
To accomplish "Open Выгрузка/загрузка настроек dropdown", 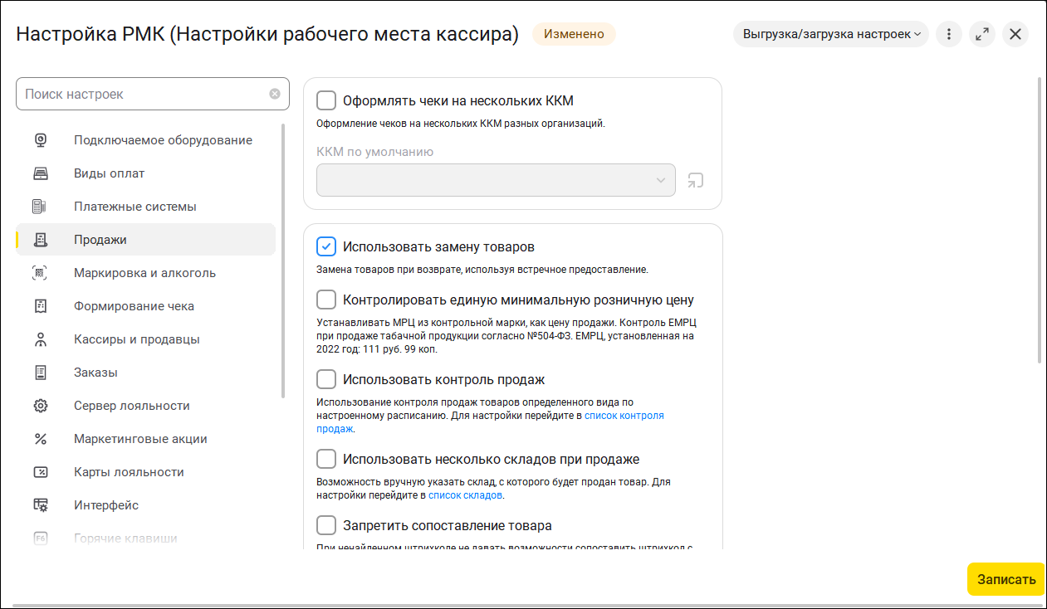I will 830,34.
